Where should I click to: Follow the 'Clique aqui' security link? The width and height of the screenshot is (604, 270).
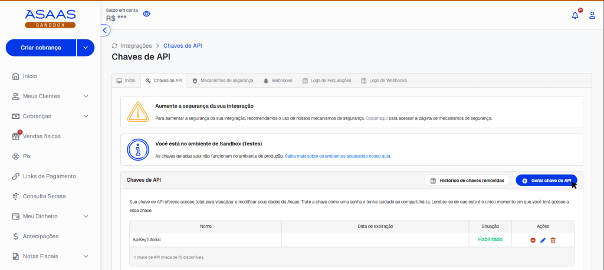coord(376,118)
